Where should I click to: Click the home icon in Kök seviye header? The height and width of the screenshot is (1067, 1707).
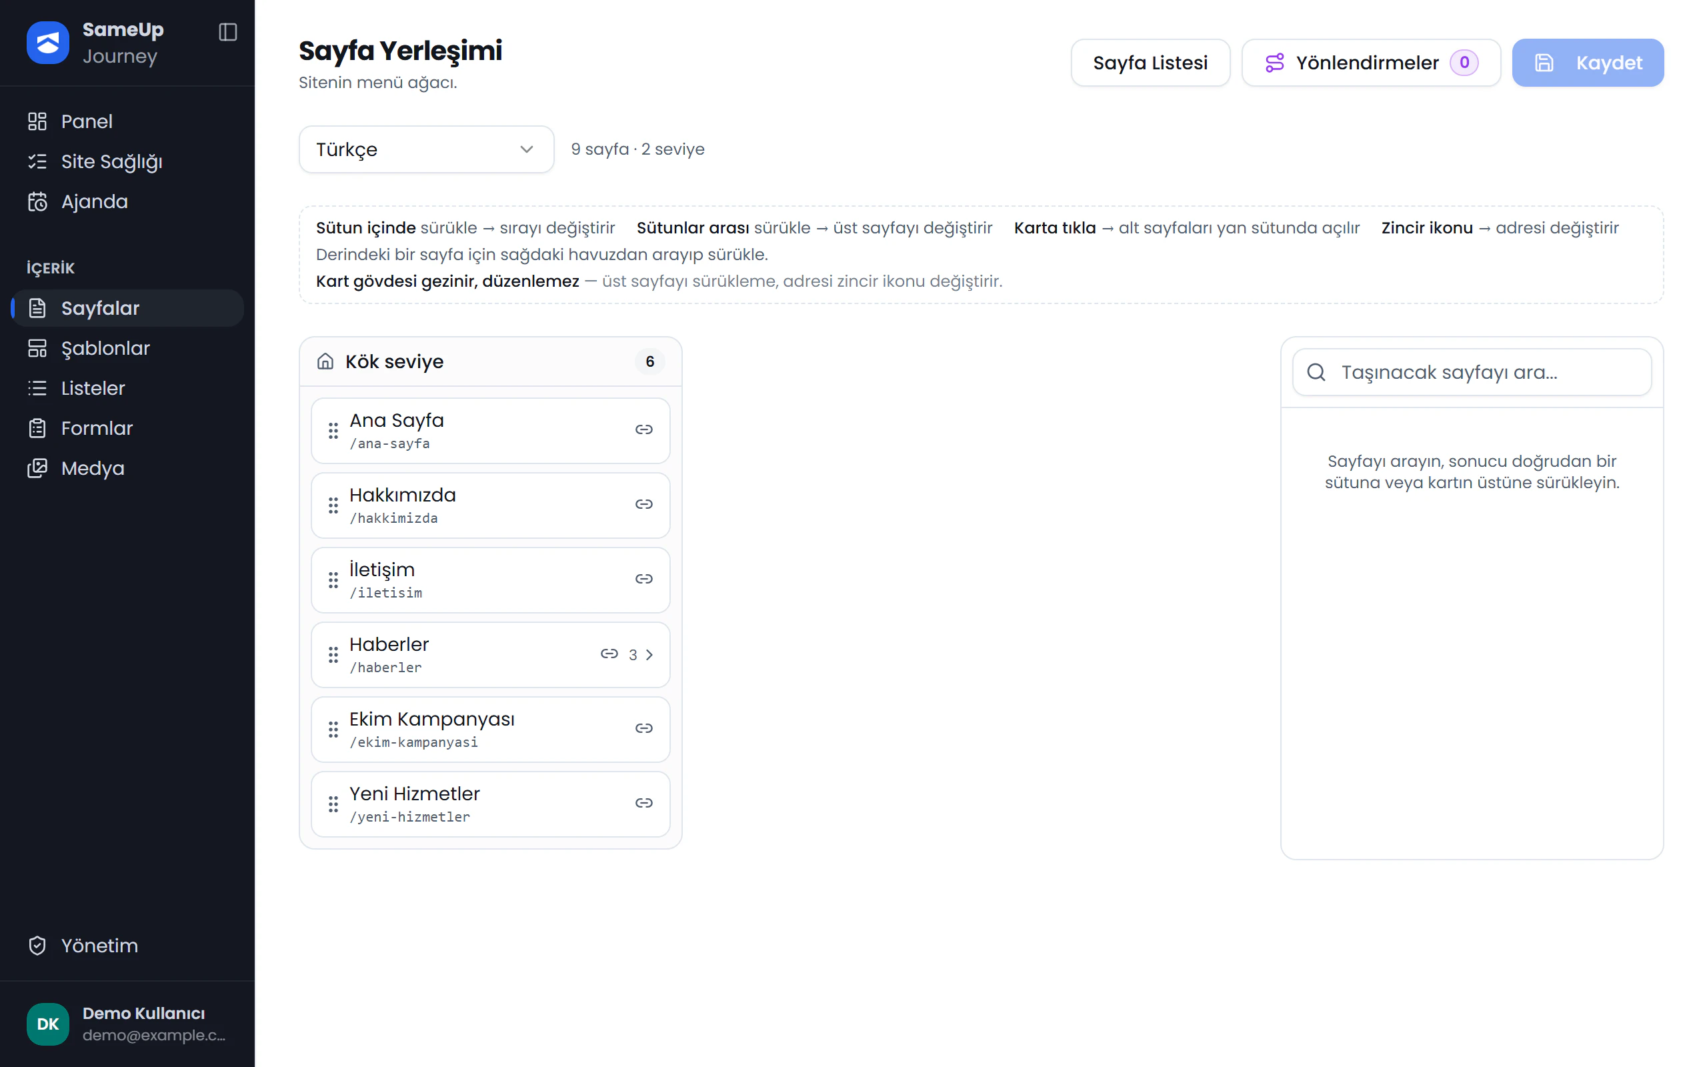(x=325, y=361)
